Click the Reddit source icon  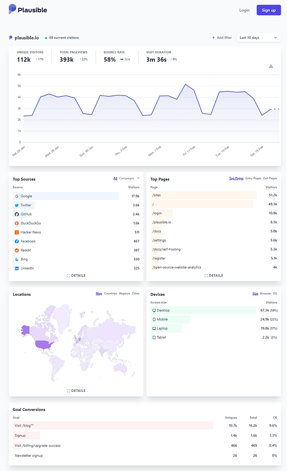tap(17, 251)
